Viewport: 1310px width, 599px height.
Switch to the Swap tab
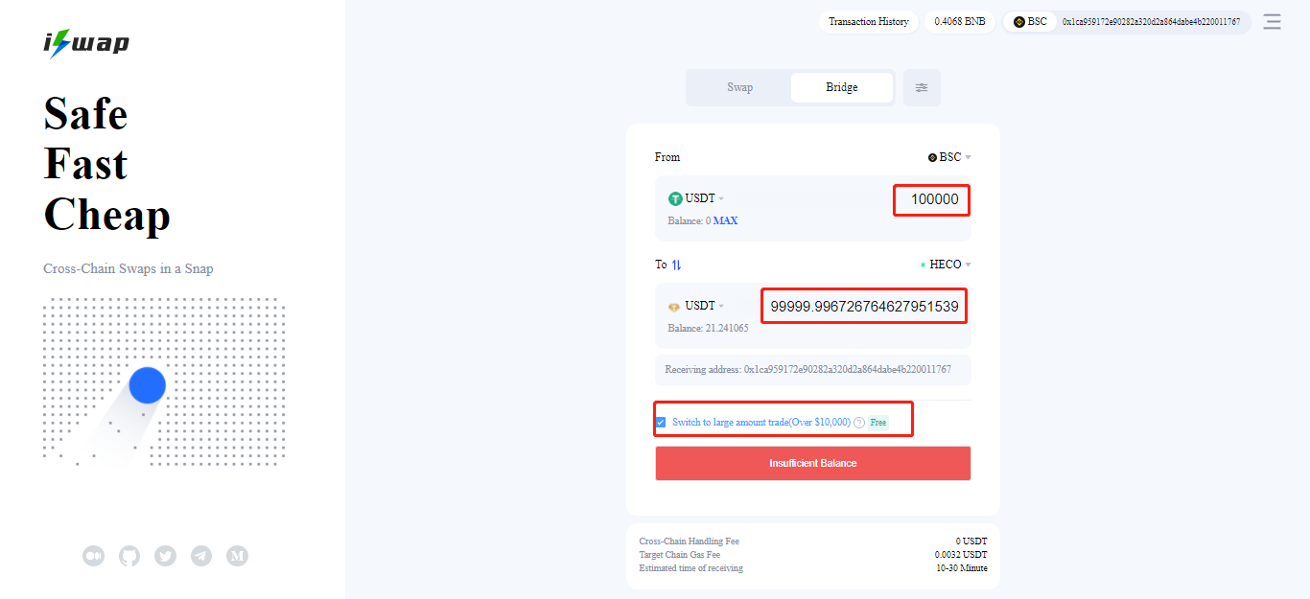pos(739,87)
